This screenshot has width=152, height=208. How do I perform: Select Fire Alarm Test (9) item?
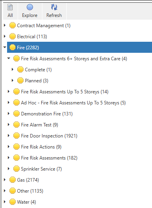click(x=40, y=125)
